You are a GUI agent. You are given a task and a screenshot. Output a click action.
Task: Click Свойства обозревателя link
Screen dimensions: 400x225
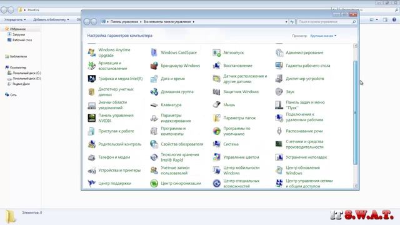pos(182,144)
